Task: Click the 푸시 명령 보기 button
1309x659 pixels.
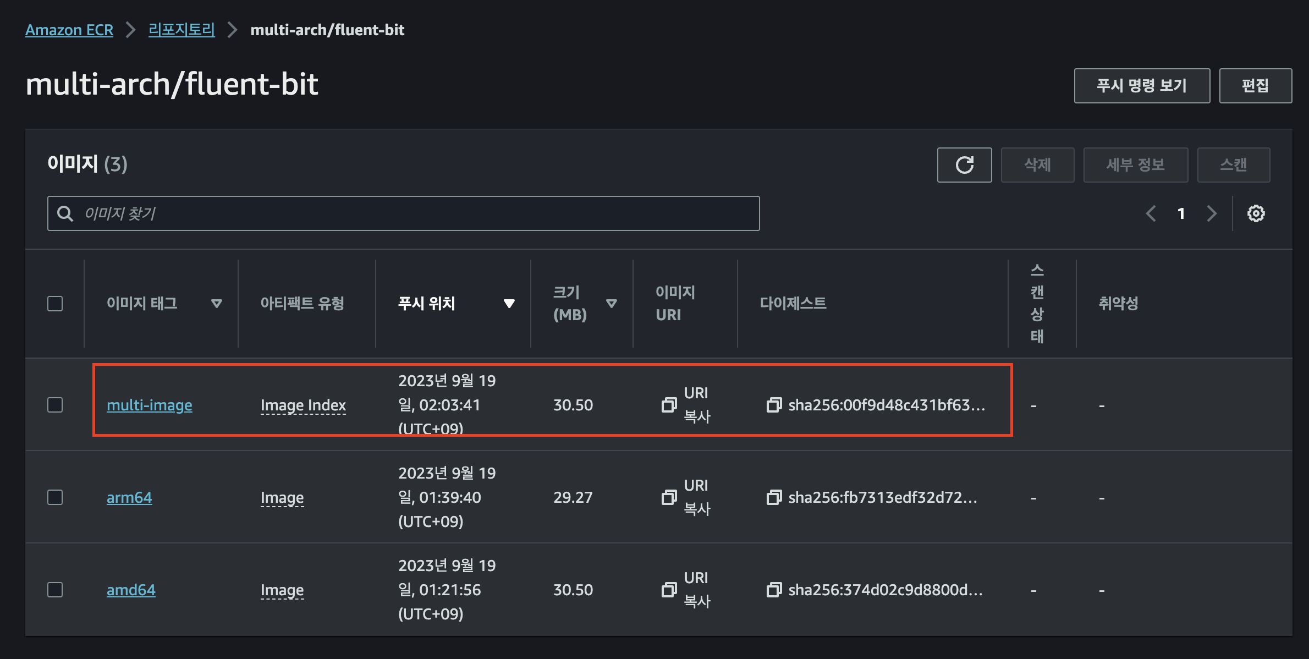Action: (x=1142, y=86)
